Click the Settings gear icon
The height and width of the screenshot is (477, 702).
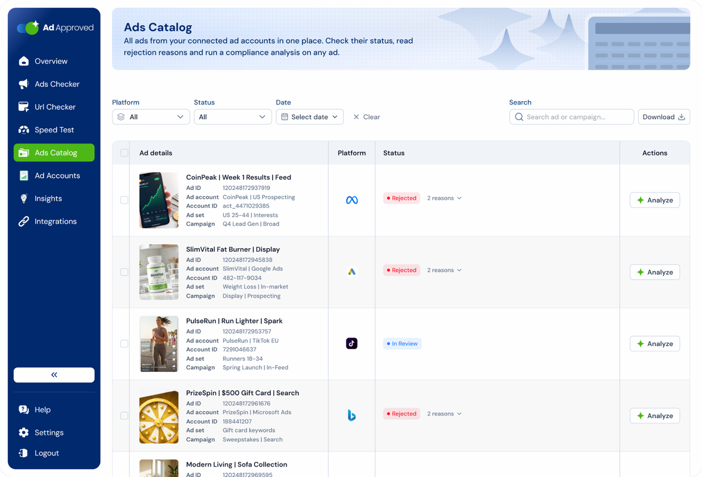tap(23, 433)
